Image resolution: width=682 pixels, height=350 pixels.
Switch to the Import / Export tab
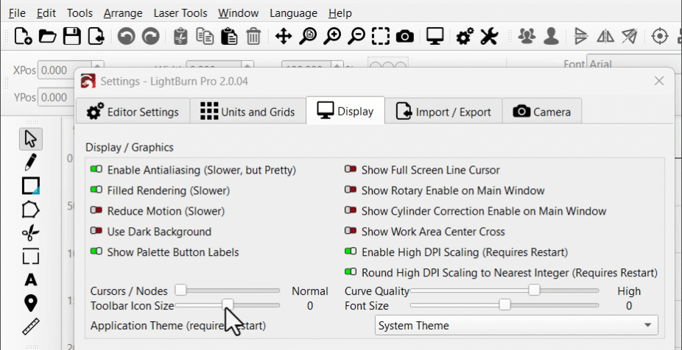(443, 112)
